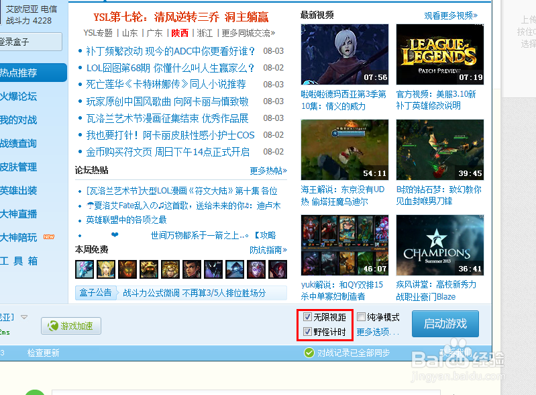Open the YSL第七轮 headline
The height and width of the screenshot is (395, 536).
coord(181,17)
